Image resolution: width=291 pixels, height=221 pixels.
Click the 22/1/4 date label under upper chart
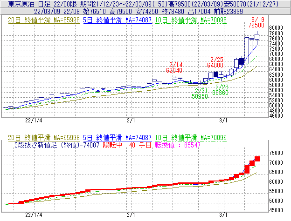pos(34,121)
